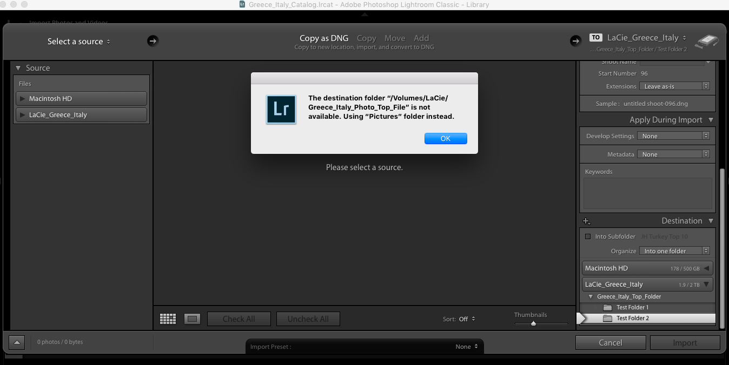The height and width of the screenshot is (365, 729).
Task: Open the Organize Into one folder dropdown
Action: click(674, 251)
